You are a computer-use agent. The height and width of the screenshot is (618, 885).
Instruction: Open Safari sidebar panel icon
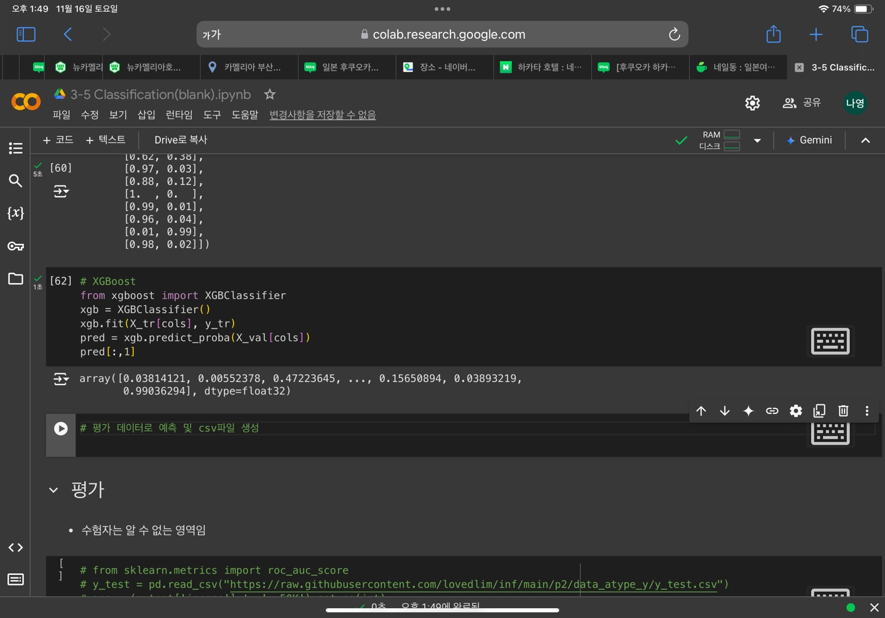(x=26, y=34)
